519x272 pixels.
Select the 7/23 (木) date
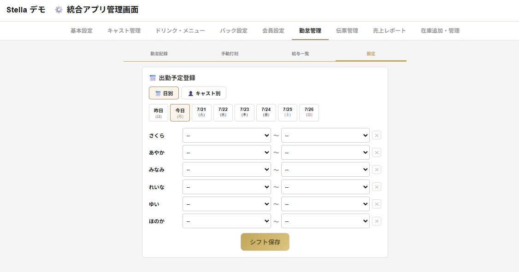click(x=245, y=113)
